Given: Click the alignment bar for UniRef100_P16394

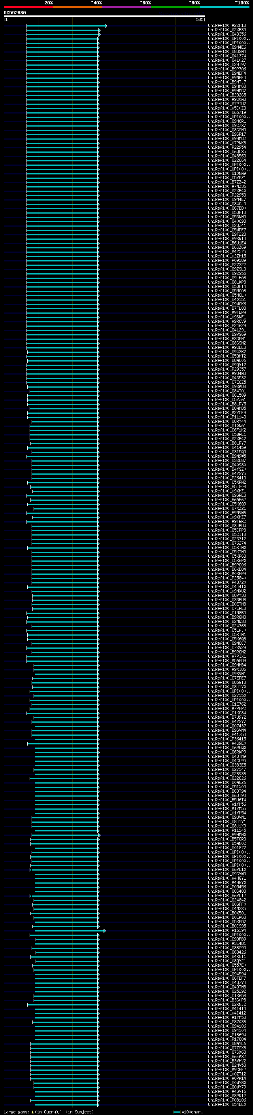Looking at the screenshot, I should point(70,931).
